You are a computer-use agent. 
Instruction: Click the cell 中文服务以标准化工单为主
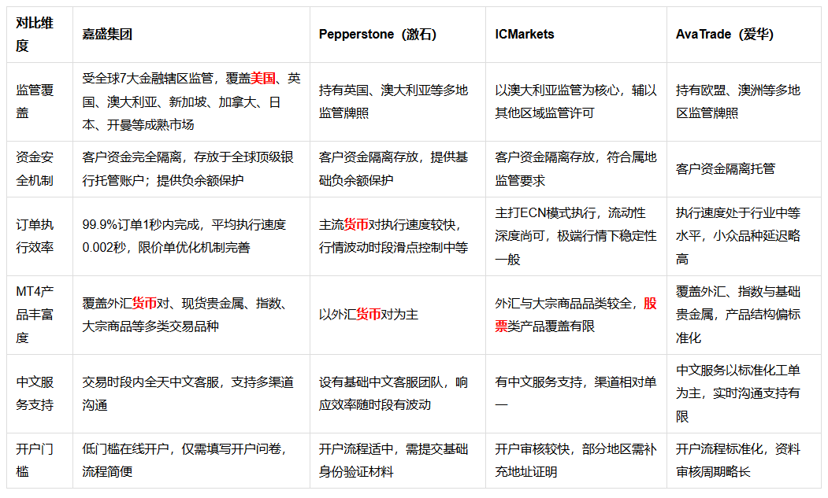point(744,393)
